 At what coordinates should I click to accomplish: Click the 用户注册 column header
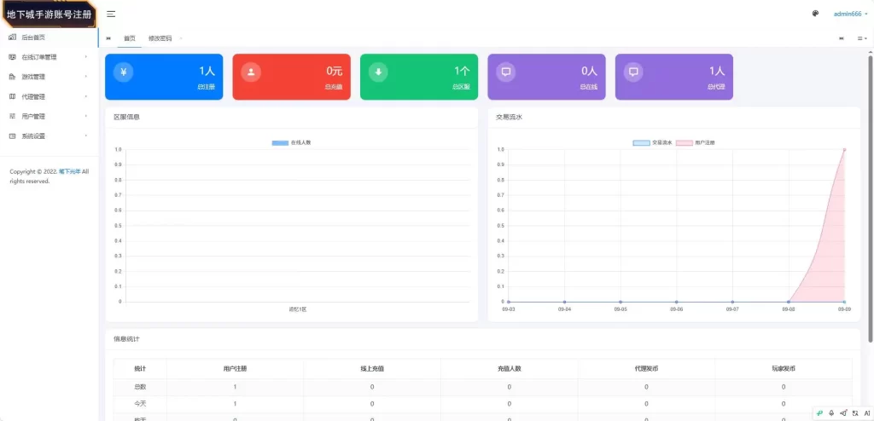[235, 369]
